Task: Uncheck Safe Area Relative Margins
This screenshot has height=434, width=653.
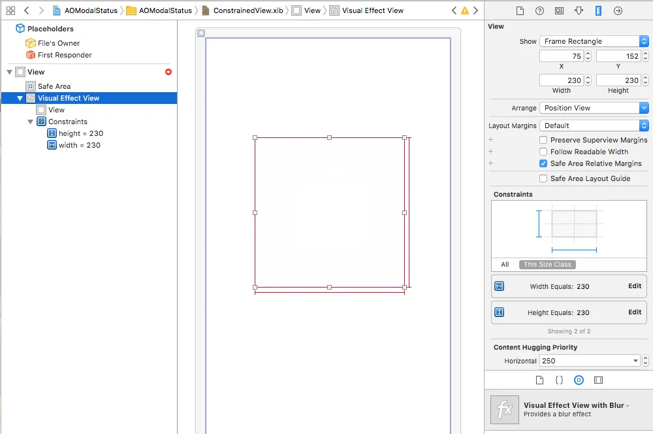Action: 543,163
